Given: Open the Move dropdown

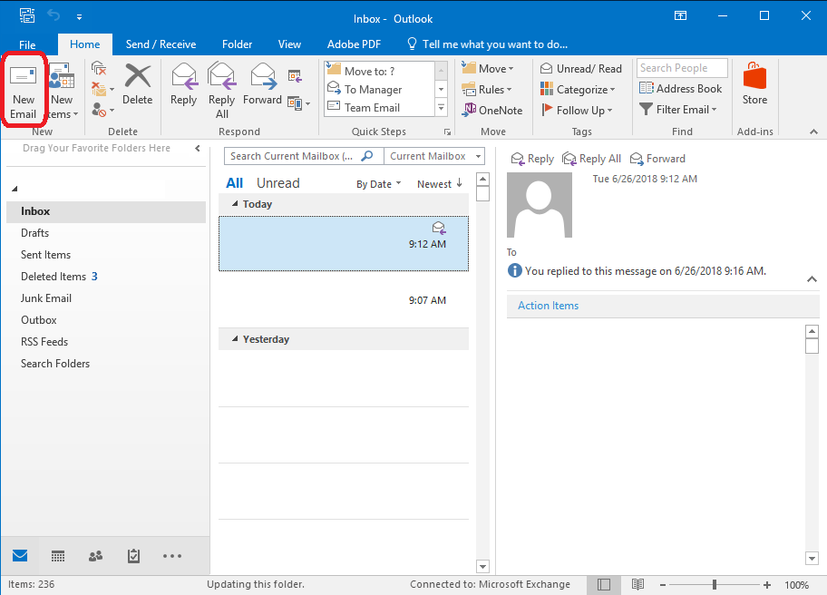Looking at the screenshot, I should (x=488, y=69).
